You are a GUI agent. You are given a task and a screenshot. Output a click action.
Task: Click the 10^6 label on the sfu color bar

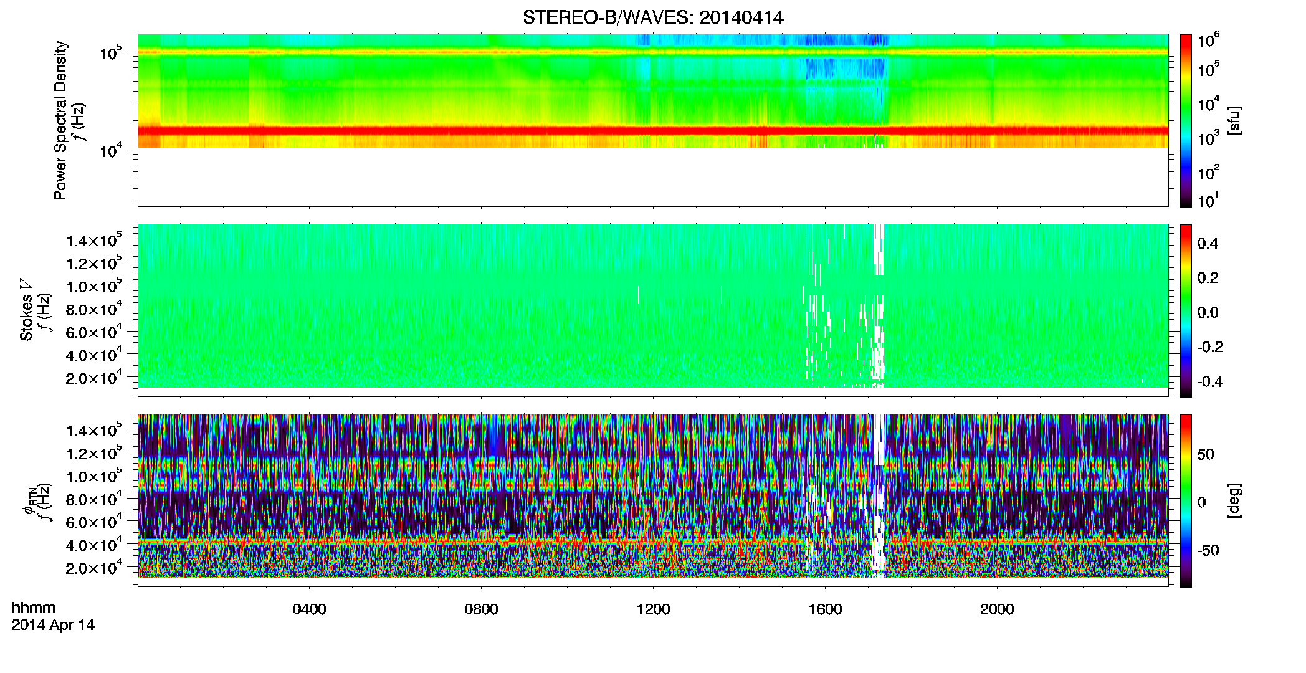(1209, 41)
